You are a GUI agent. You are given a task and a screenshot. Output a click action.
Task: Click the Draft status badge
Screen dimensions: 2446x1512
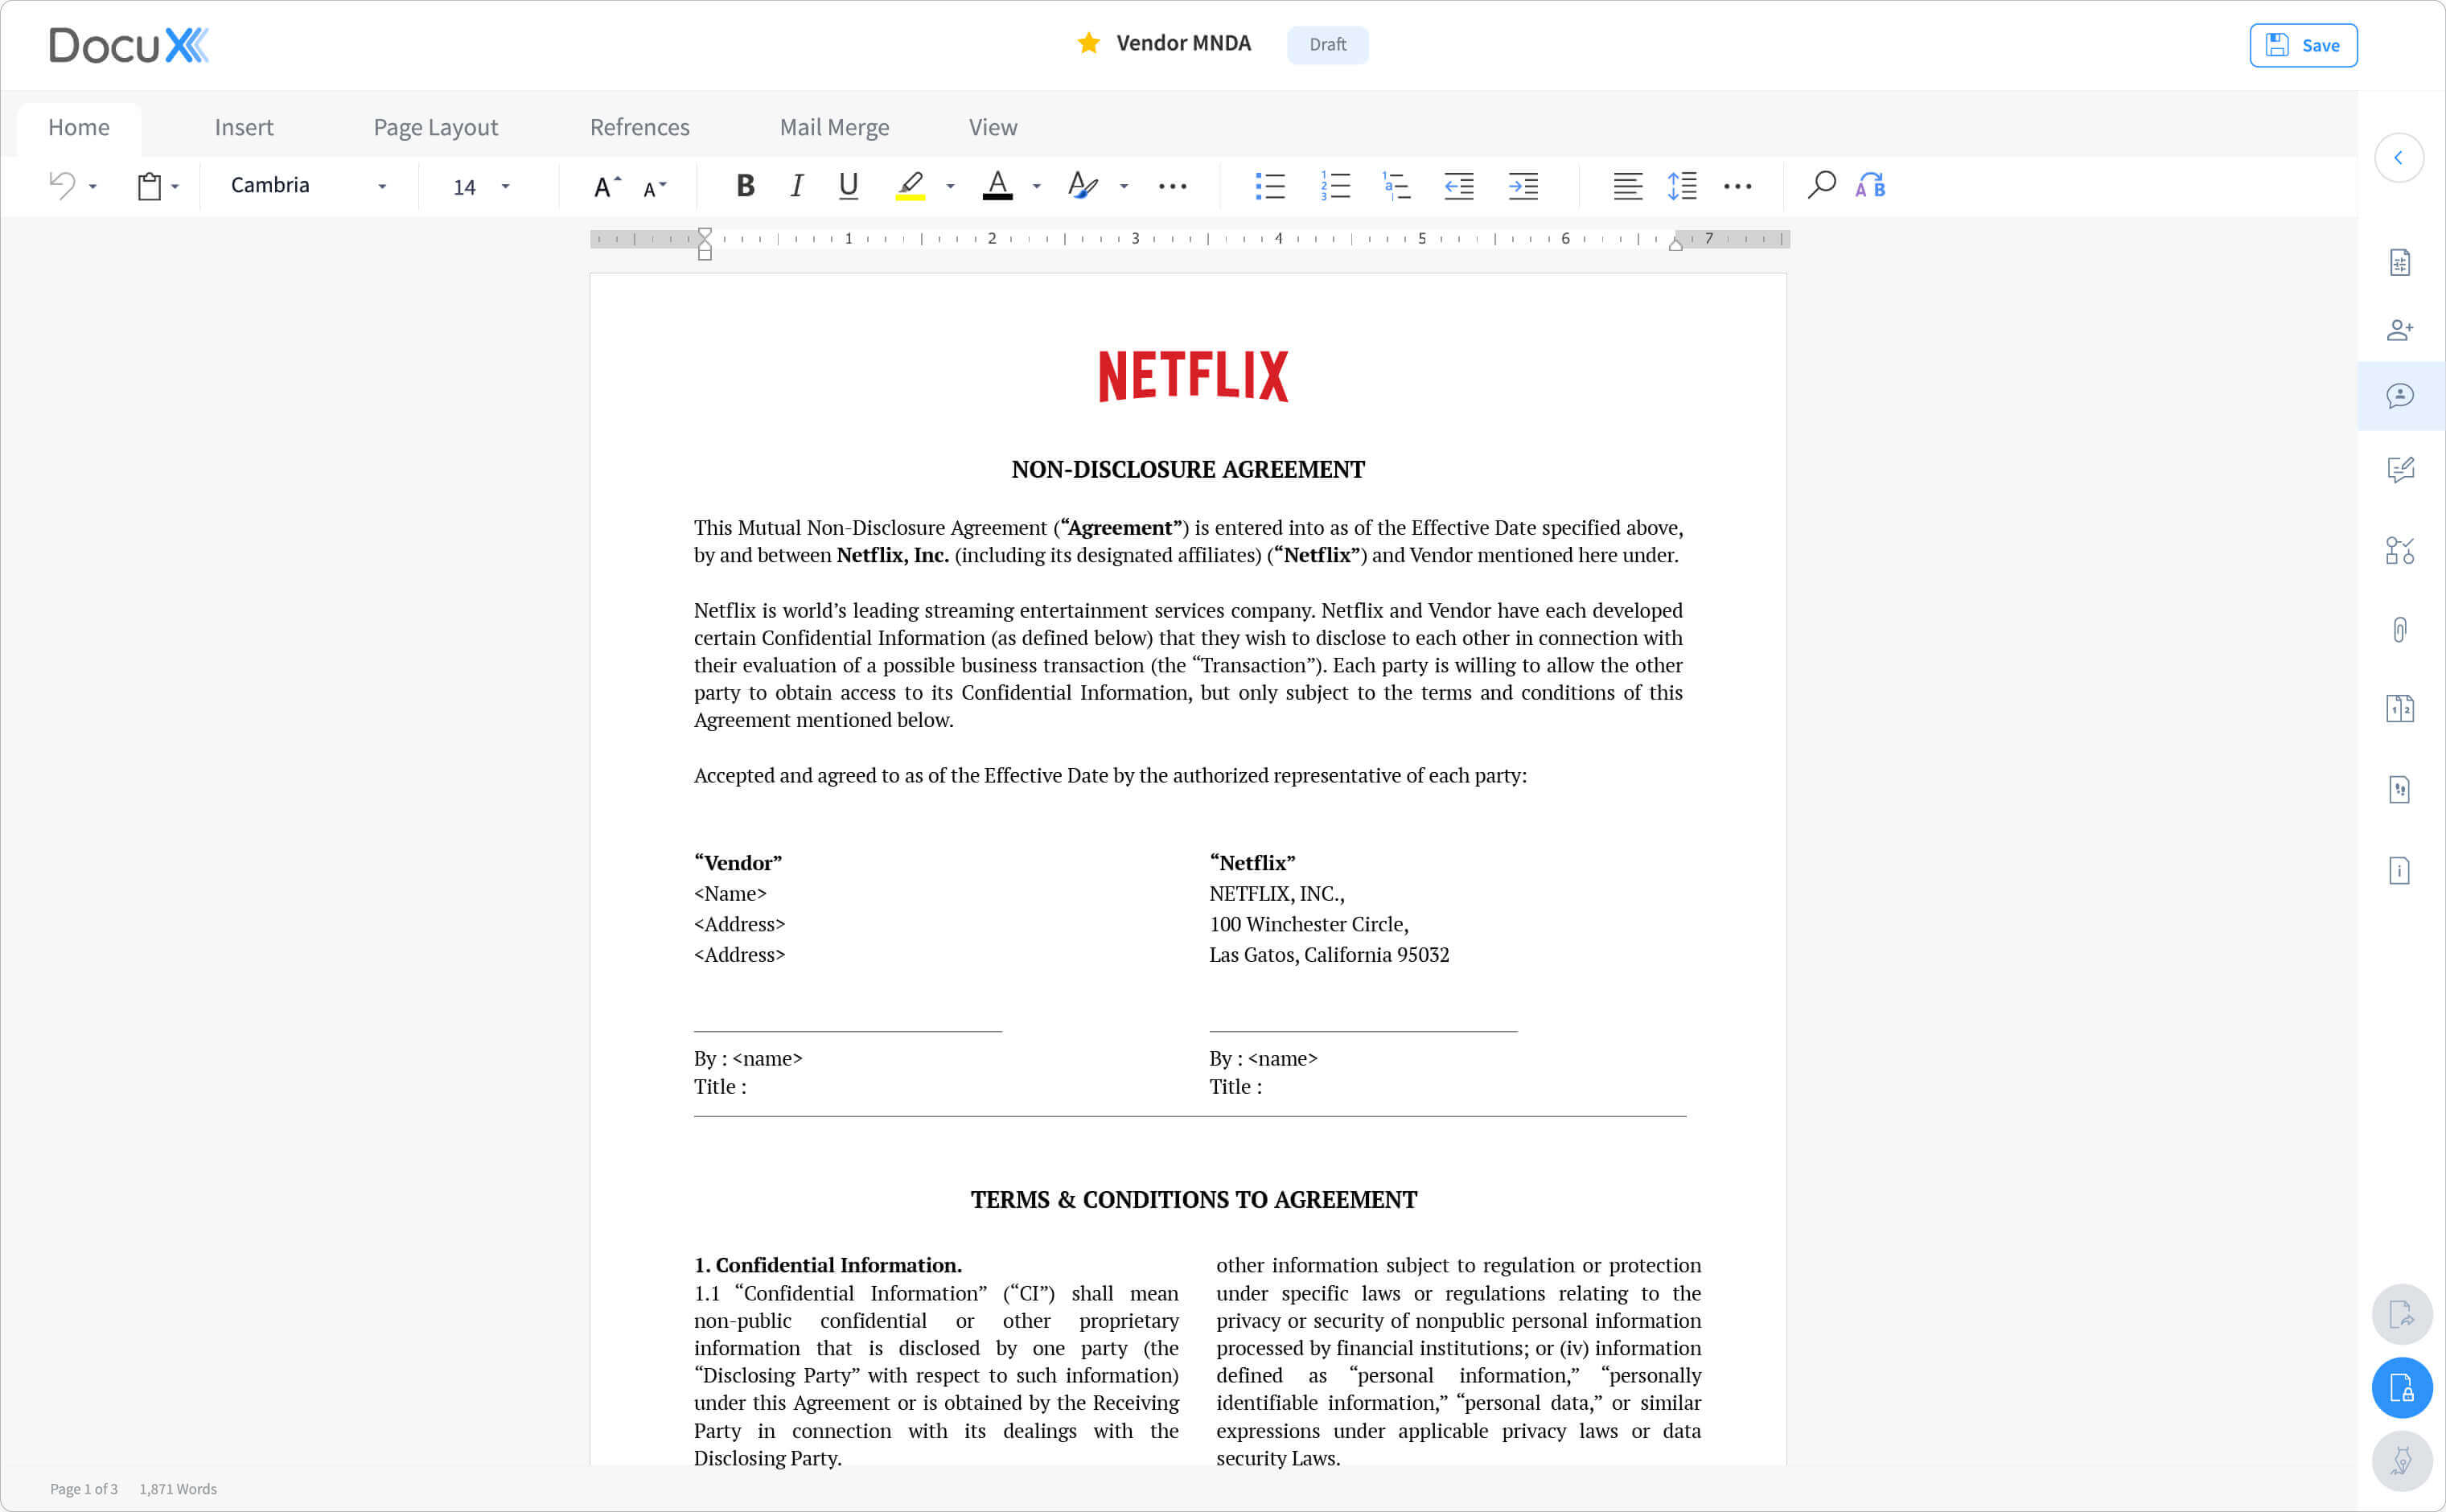coord(1327,45)
